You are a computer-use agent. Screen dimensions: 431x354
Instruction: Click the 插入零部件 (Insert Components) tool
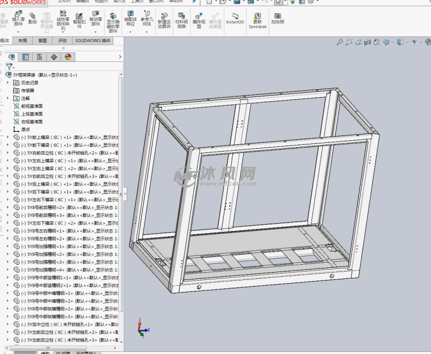pyautogui.click(x=18, y=18)
